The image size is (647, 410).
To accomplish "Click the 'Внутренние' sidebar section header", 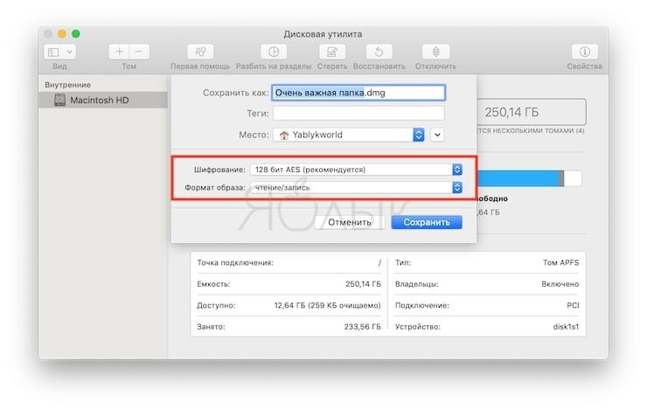I will point(67,85).
